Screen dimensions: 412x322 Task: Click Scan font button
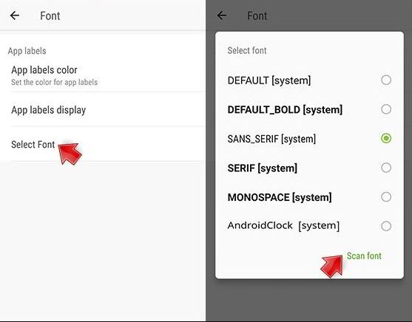[x=364, y=256]
